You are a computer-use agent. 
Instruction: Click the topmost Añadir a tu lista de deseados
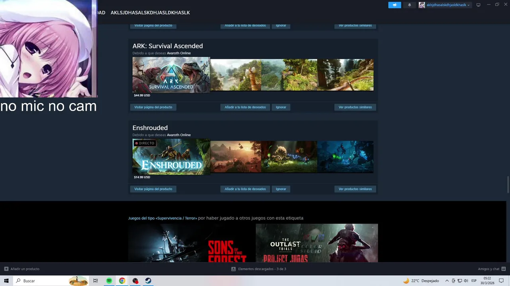(x=245, y=26)
